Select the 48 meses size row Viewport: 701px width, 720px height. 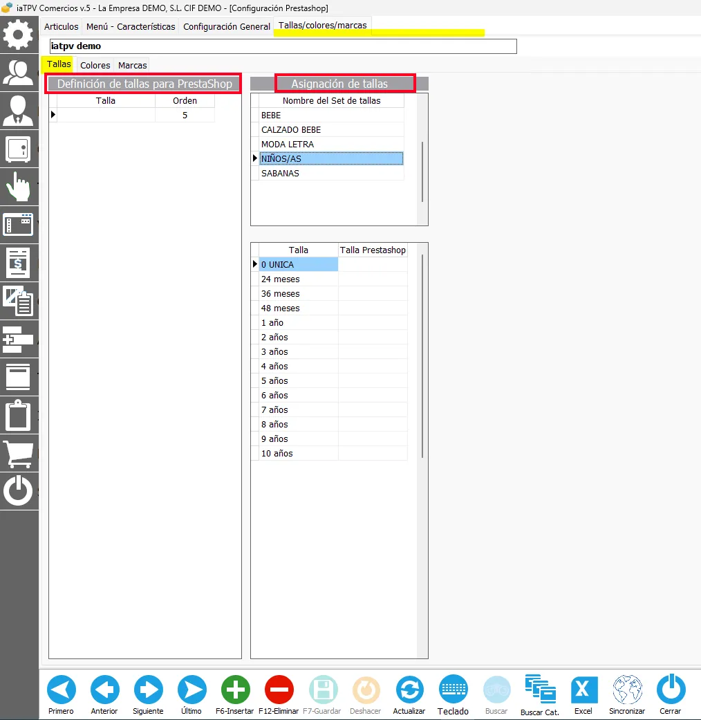click(x=299, y=308)
